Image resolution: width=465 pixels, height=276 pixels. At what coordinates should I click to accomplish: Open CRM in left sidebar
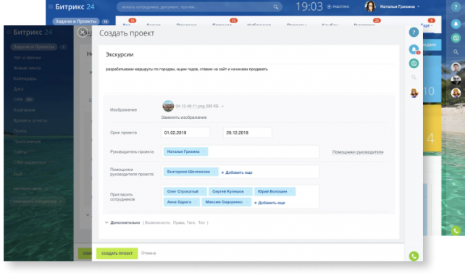tap(18, 99)
